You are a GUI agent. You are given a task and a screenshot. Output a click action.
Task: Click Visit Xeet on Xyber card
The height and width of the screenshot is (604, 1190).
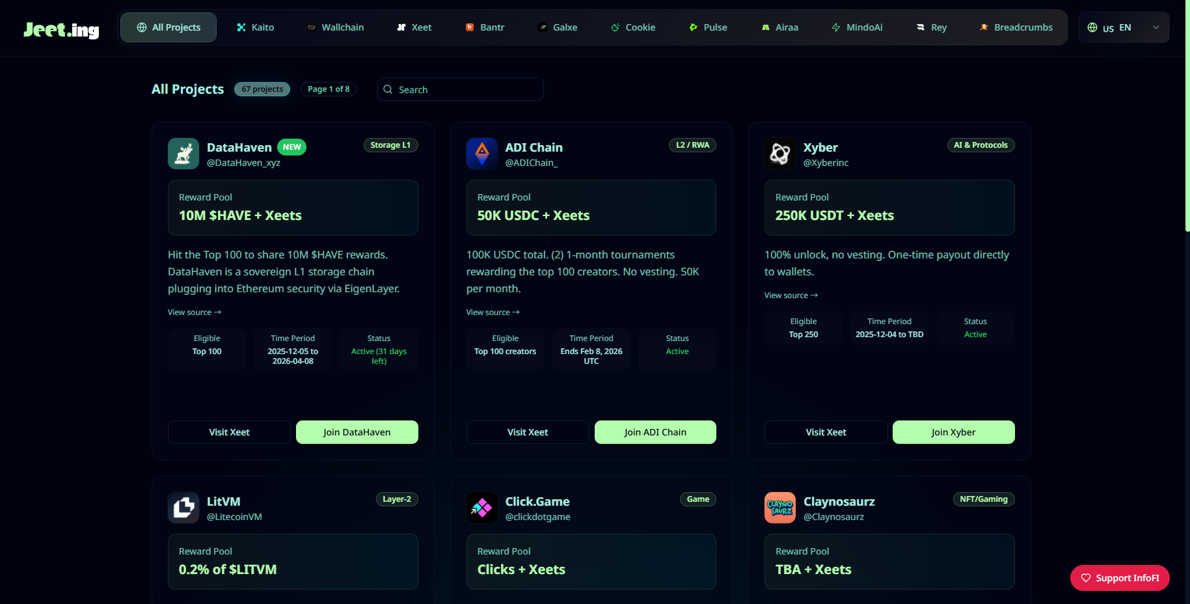(826, 432)
